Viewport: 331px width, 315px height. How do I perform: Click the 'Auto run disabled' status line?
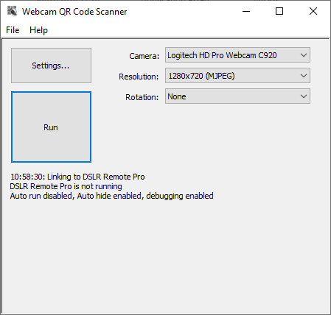click(x=112, y=196)
